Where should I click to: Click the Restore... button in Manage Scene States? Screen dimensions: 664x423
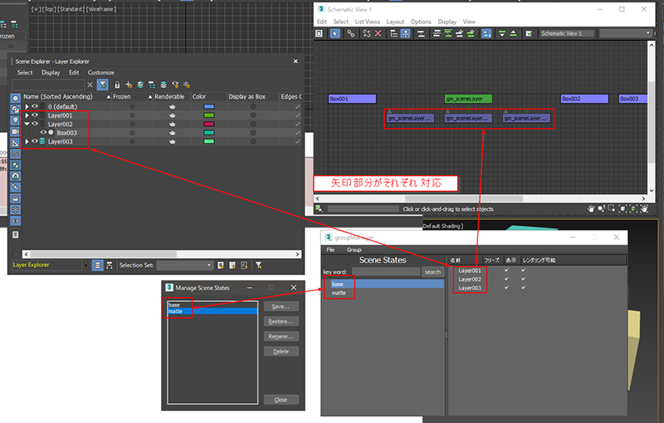click(x=281, y=321)
